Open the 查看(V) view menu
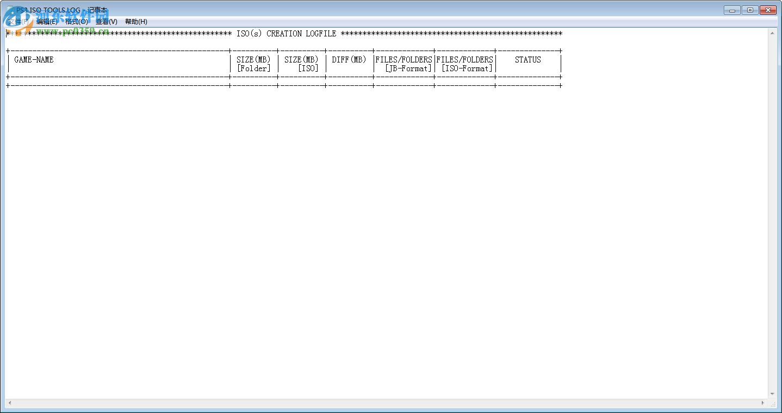 click(x=107, y=21)
